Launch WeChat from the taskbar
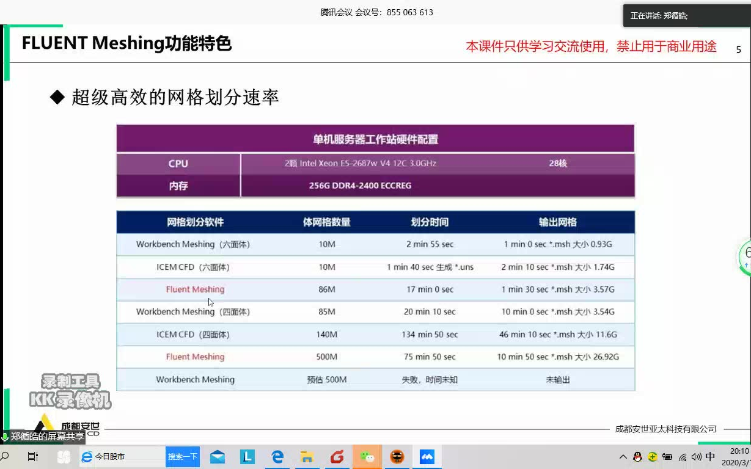Viewport: 751px width, 469px height. click(367, 456)
